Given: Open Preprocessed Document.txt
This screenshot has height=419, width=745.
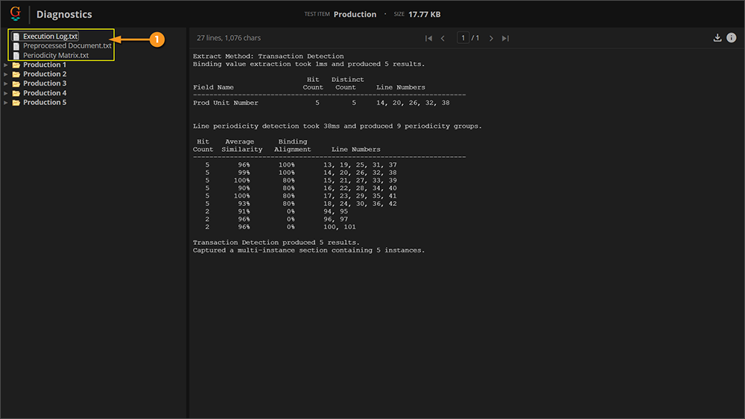Looking at the screenshot, I should [x=66, y=46].
